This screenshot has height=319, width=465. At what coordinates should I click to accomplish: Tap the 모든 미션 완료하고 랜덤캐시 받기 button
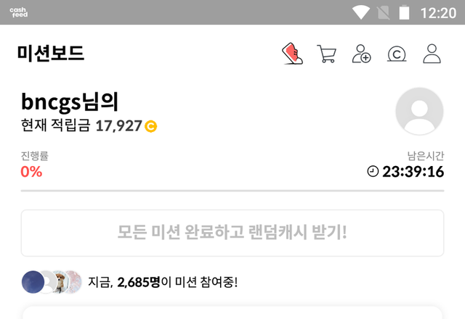tap(232, 233)
